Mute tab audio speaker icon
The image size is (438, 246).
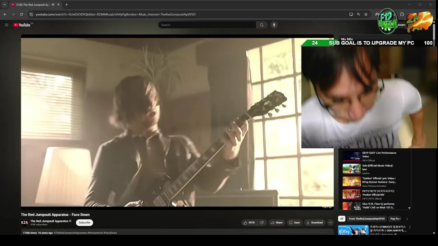click(x=53, y=4)
